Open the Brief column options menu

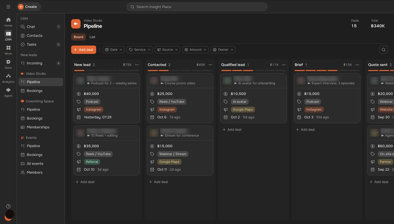357,65
